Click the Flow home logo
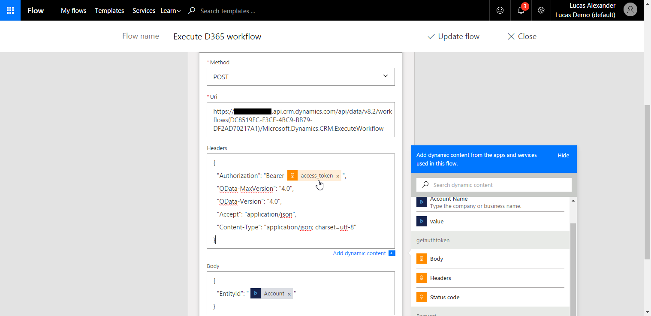The width and height of the screenshot is (651, 316). point(36,11)
